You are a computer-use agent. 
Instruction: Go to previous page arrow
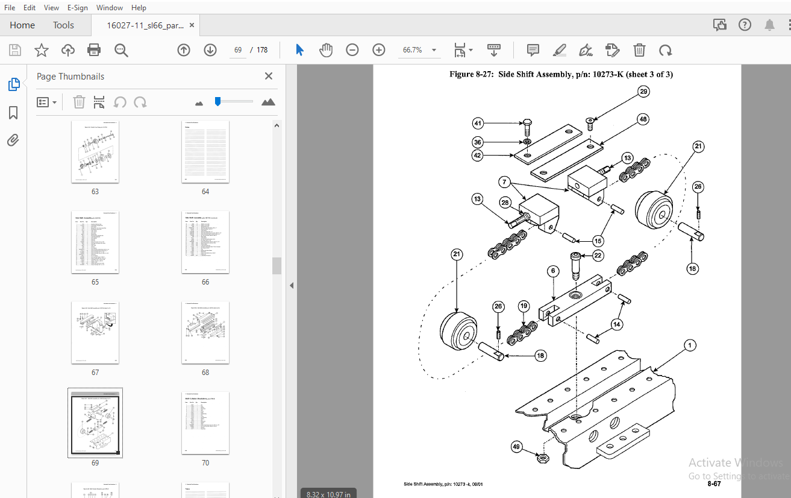click(x=184, y=50)
